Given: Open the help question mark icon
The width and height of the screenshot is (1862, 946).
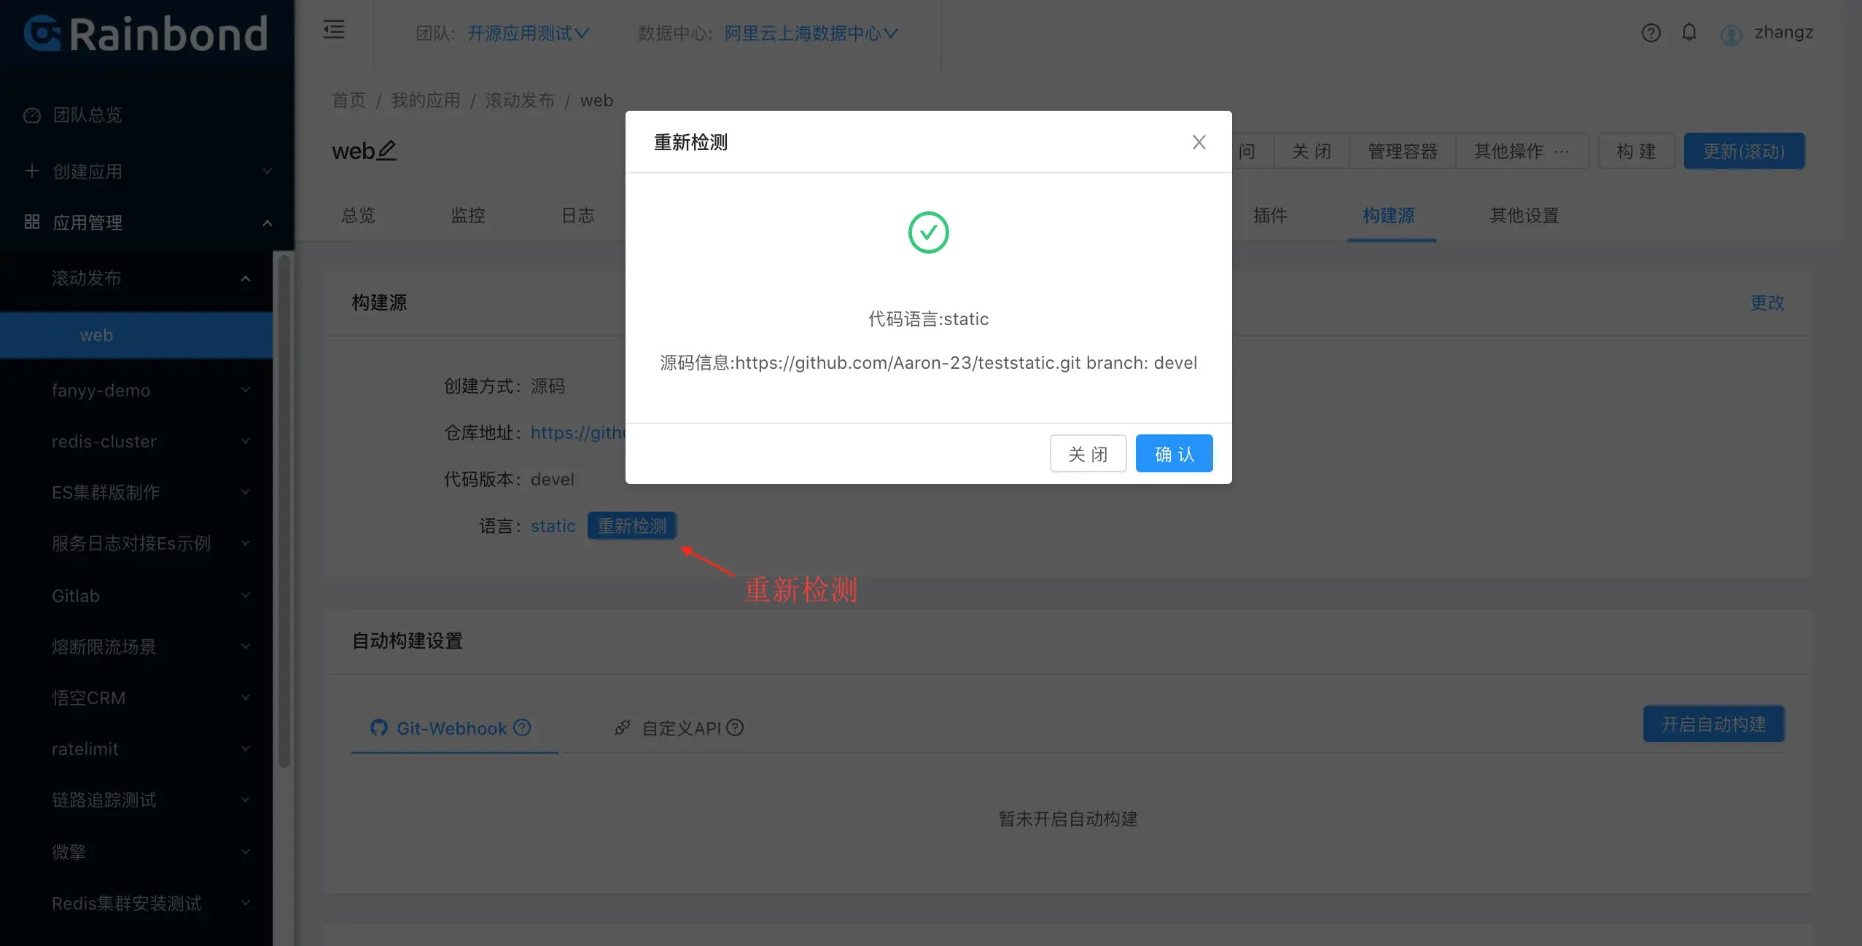Looking at the screenshot, I should [1651, 33].
